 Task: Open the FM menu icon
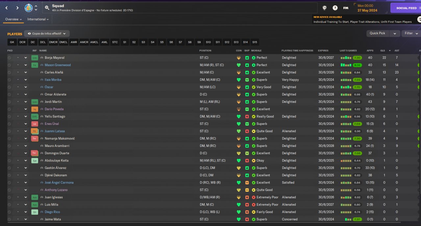[x=346, y=8]
